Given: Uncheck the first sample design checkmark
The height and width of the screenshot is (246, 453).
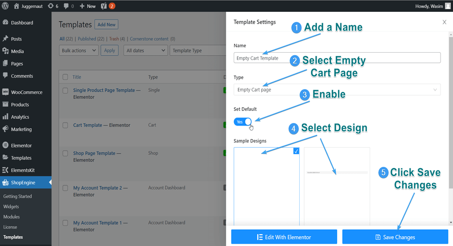Looking at the screenshot, I should (296, 151).
